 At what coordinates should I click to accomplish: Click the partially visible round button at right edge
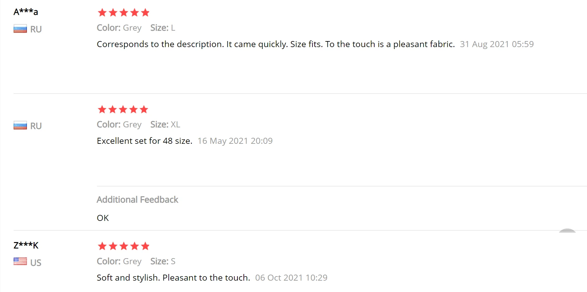pyautogui.click(x=567, y=231)
